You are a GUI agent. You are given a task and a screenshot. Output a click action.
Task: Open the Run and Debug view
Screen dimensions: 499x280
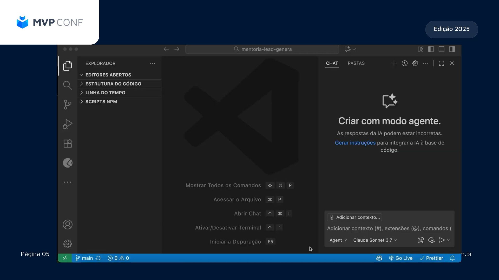tap(67, 124)
